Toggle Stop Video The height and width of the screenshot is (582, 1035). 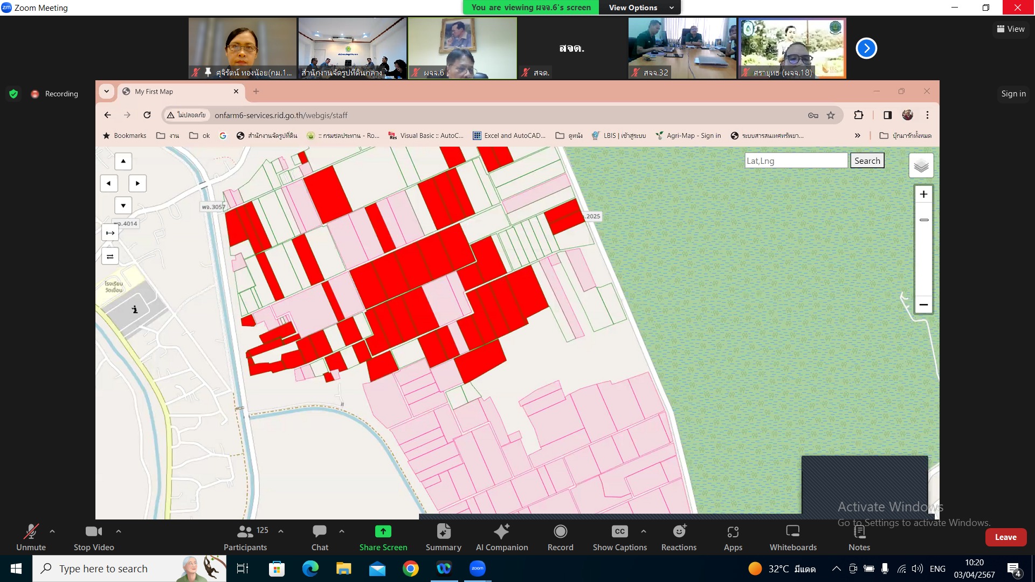click(x=94, y=537)
